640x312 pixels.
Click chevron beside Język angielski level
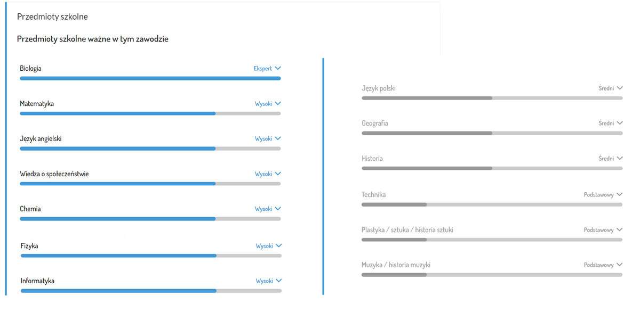[278, 139]
